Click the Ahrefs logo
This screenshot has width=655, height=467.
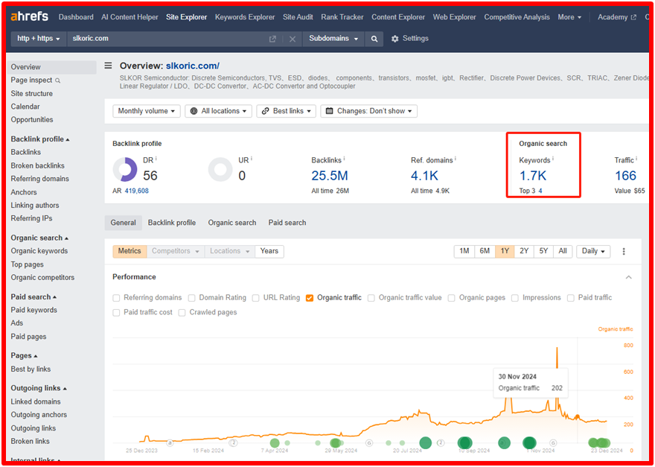30,17
